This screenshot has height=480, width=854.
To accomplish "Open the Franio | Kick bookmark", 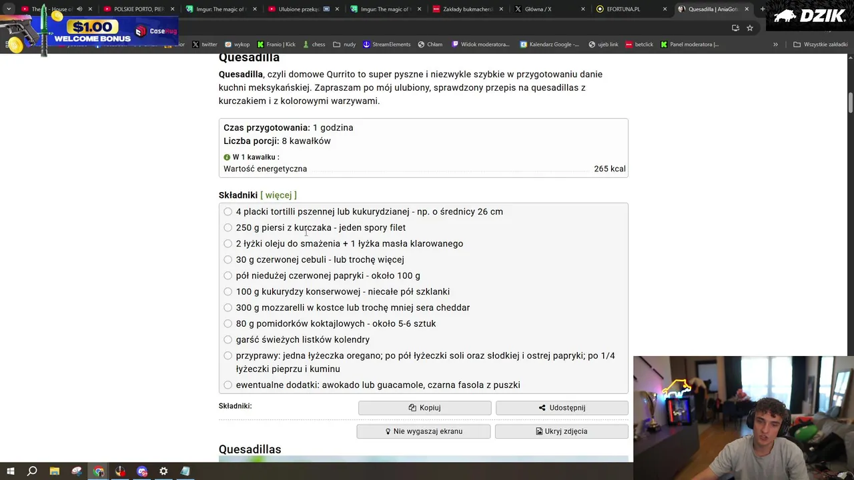I will [276, 45].
